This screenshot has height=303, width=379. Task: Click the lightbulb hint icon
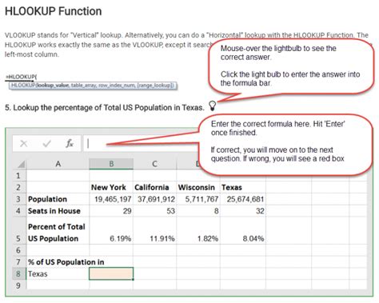click(x=212, y=106)
